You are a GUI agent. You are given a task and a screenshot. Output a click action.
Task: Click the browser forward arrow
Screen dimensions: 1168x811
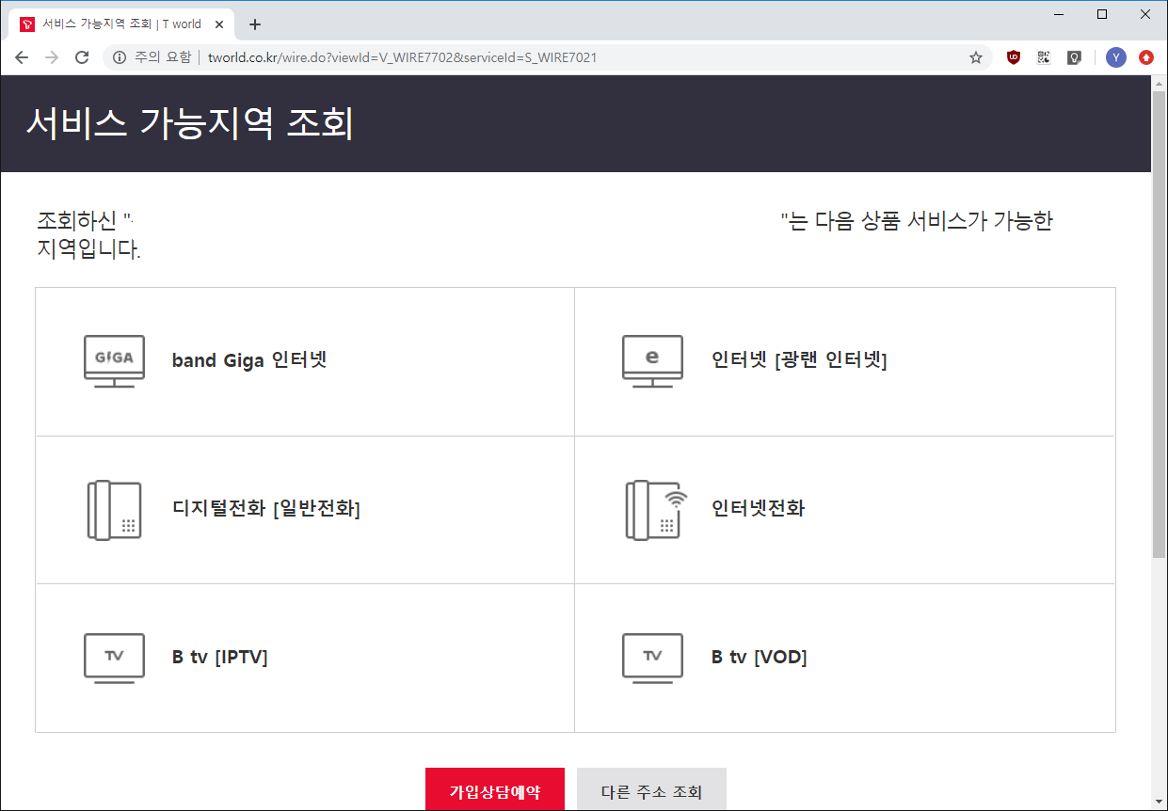click(52, 57)
